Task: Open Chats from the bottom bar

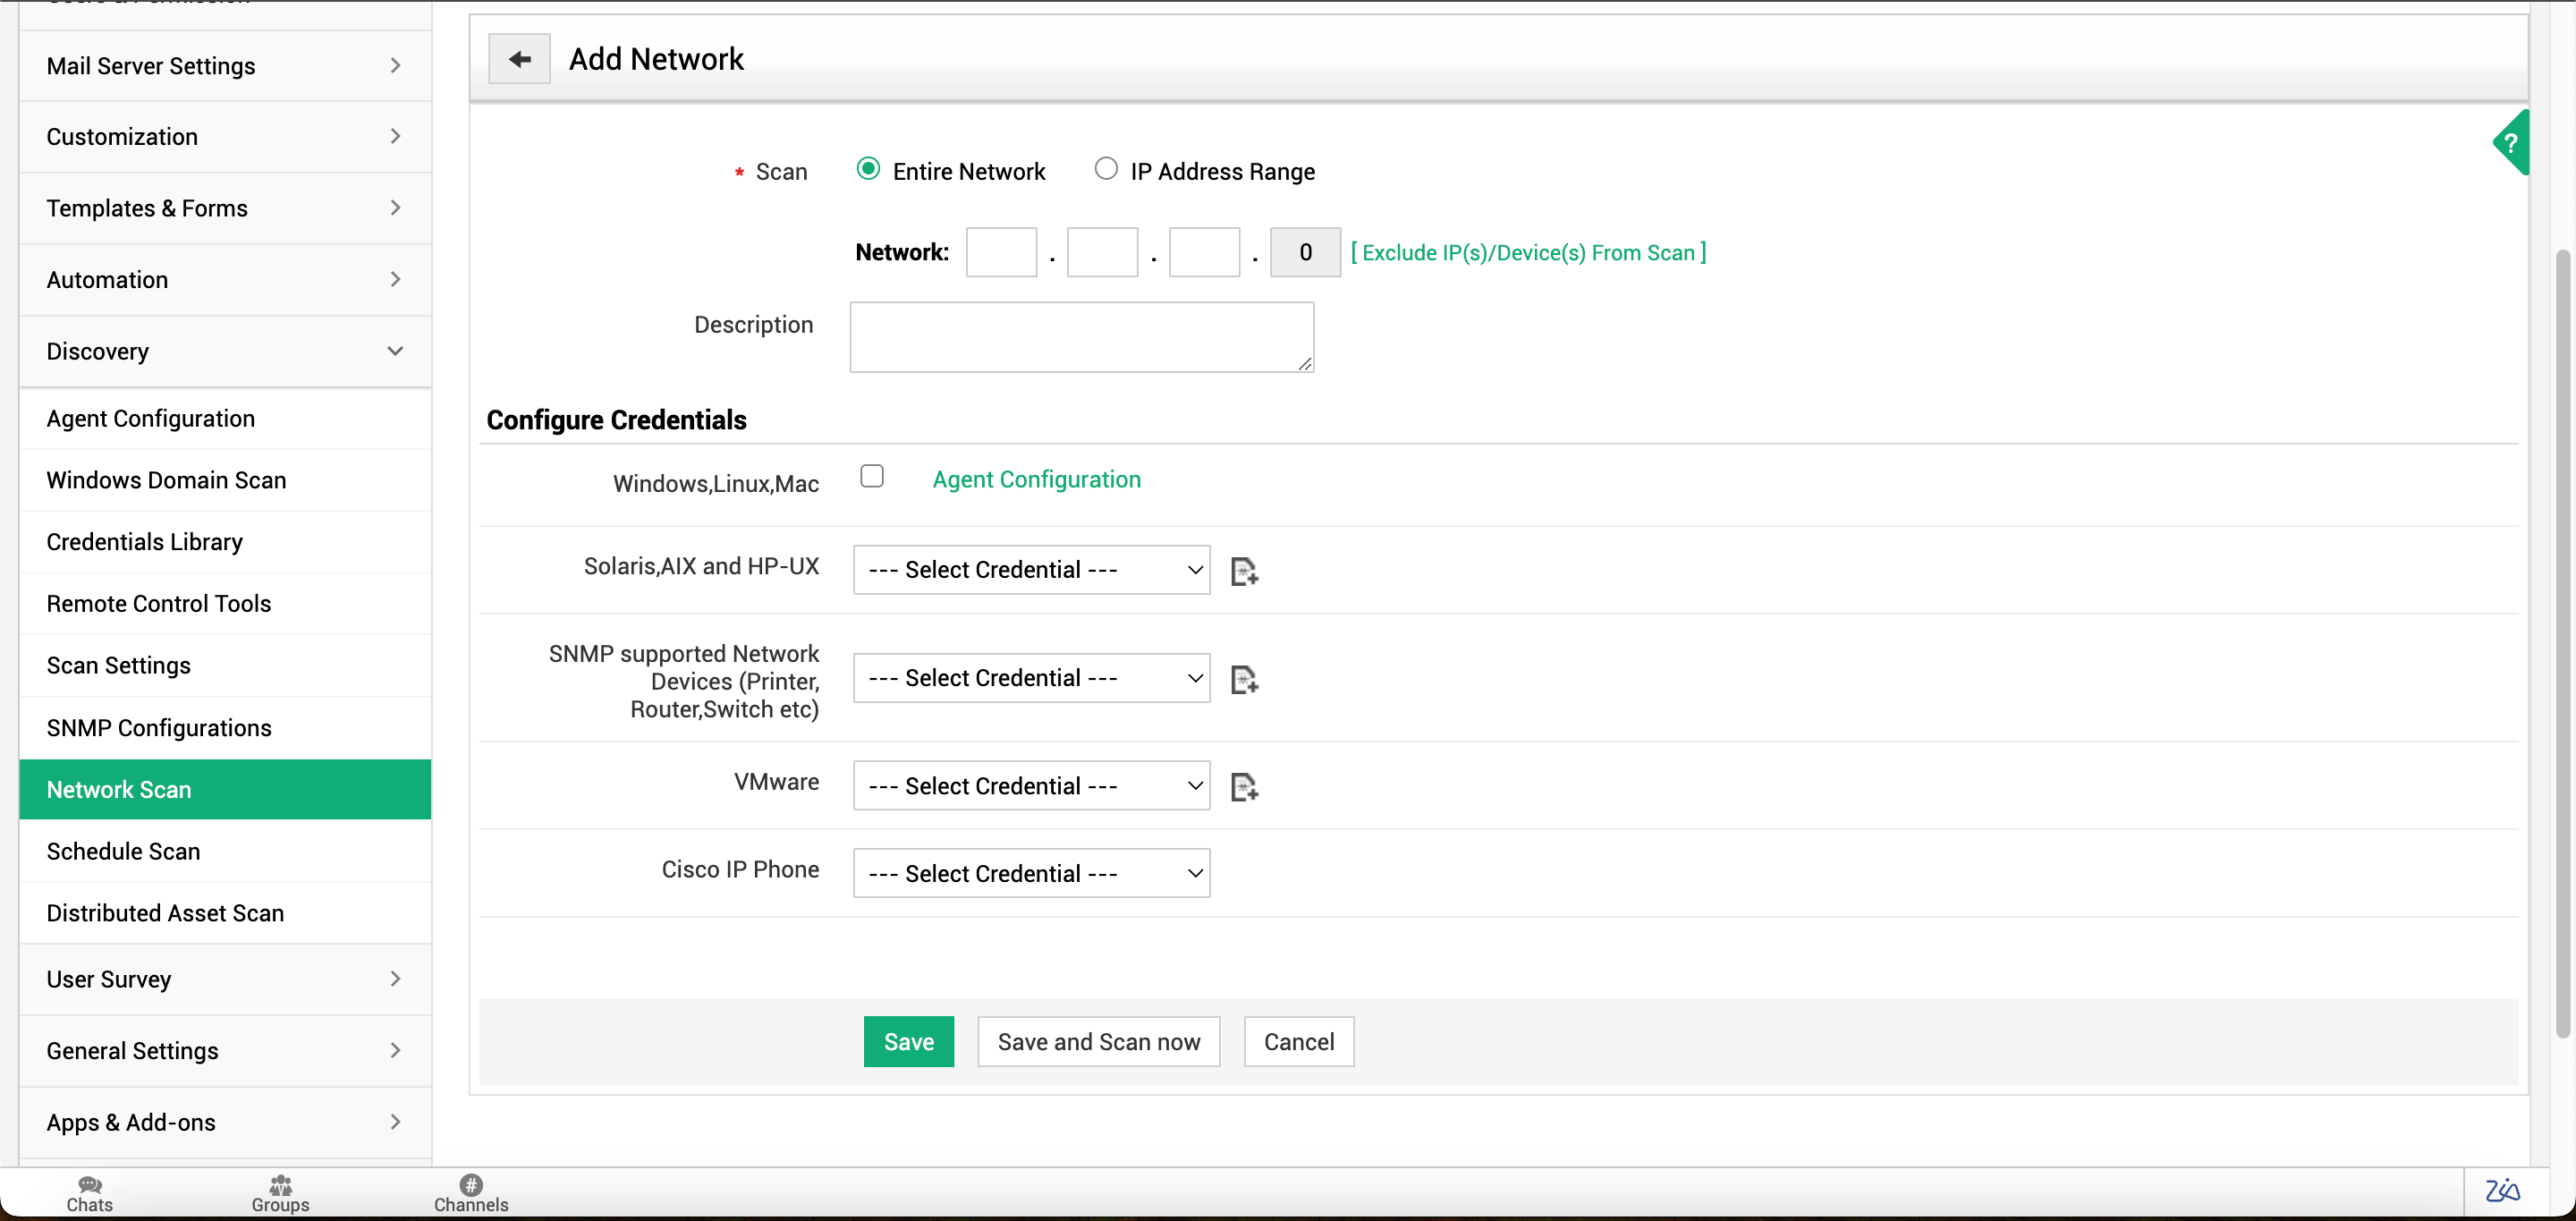Action: pyautogui.click(x=89, y=1192)
